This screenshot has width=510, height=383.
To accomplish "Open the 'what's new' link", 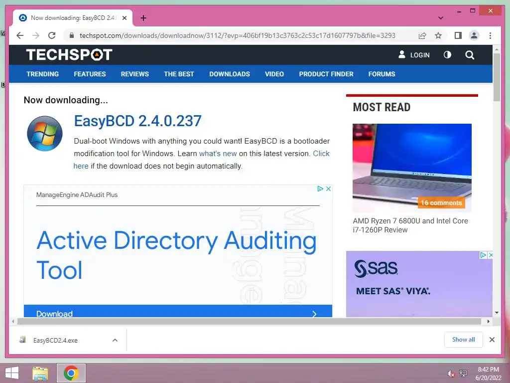I will coord(218,154).
